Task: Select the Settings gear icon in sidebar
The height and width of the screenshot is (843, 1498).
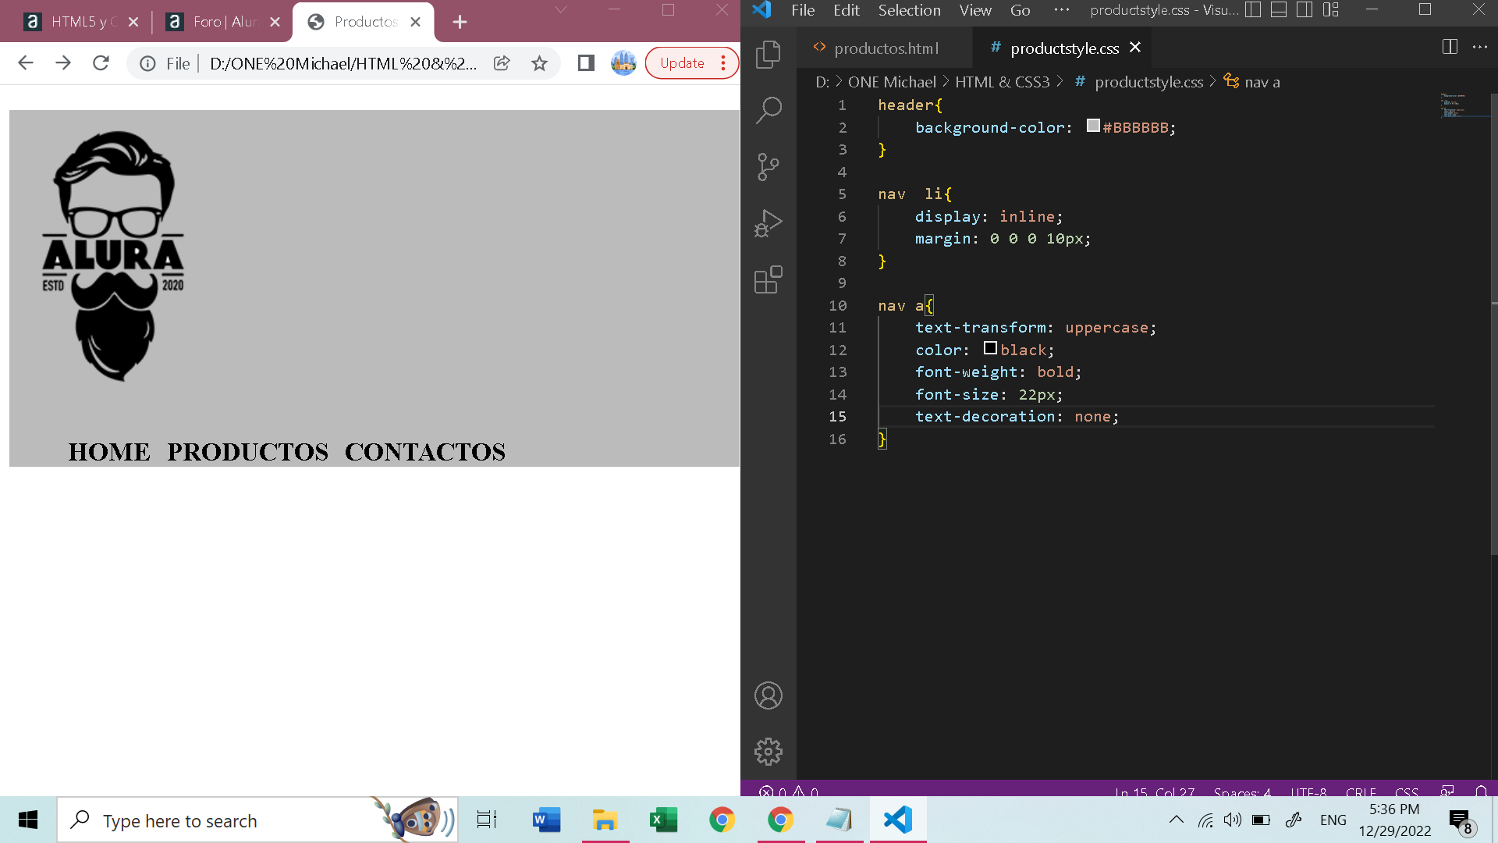Action: [x=769, y=752]
